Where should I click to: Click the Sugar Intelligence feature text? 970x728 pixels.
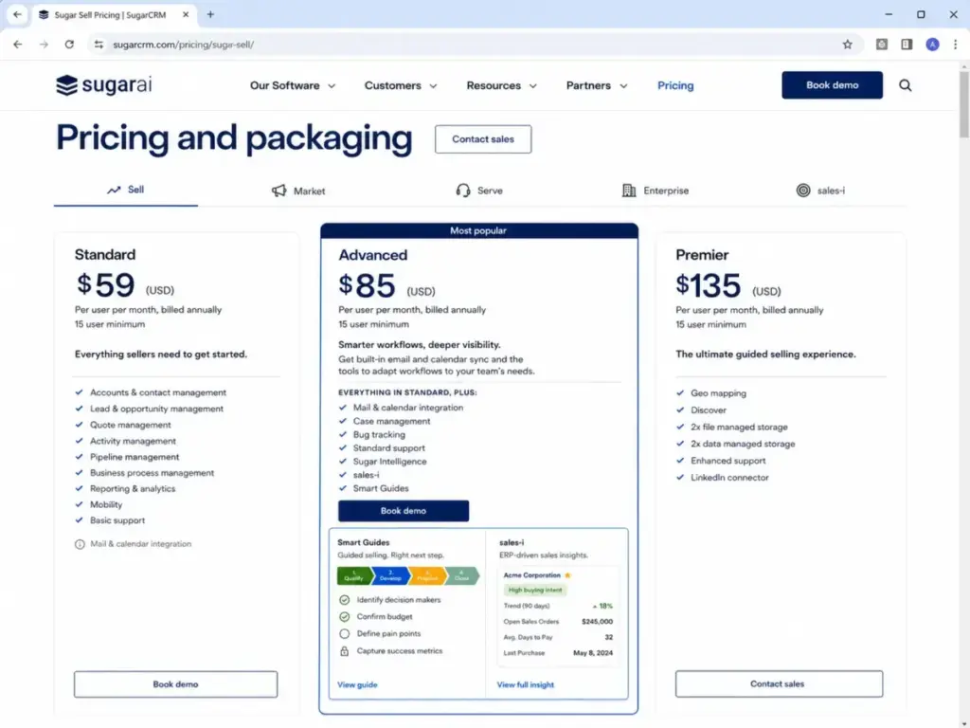(x=389, y=462)
